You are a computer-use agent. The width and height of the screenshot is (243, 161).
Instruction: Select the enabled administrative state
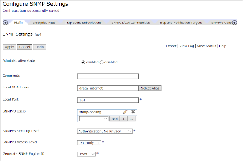point(84,62)
